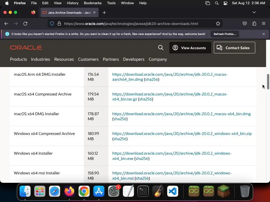This screenshot has width=270, height=202.
Task: Open the Developers navigation menu
Action: (x=134, y=59)
